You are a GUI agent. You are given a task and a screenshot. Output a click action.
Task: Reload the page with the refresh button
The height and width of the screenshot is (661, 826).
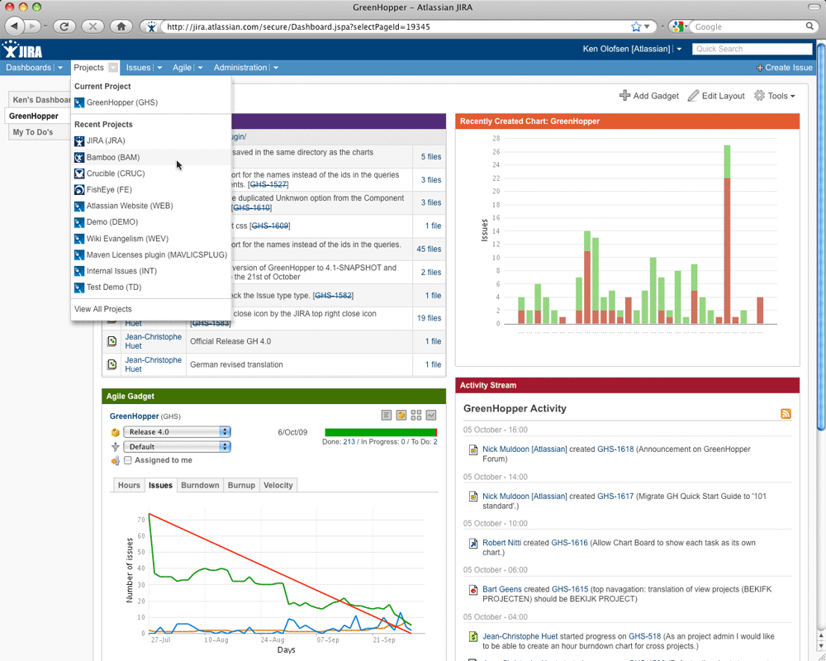64,26
